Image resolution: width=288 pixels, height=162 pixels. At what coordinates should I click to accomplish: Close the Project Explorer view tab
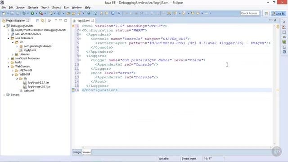tap(27, 21)
